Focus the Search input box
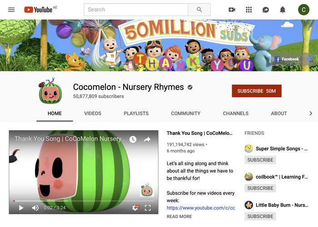The image size is (318, 227). [x=136, y=10]
